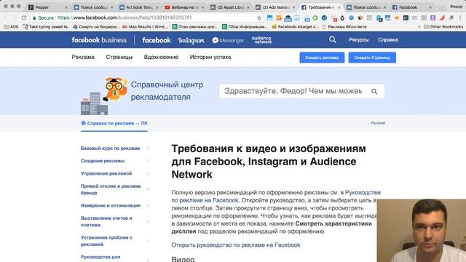Image resolution: width=466 pixels, height=262 pixels.
Task: Change language via Русский link
Action: point(378,123)
